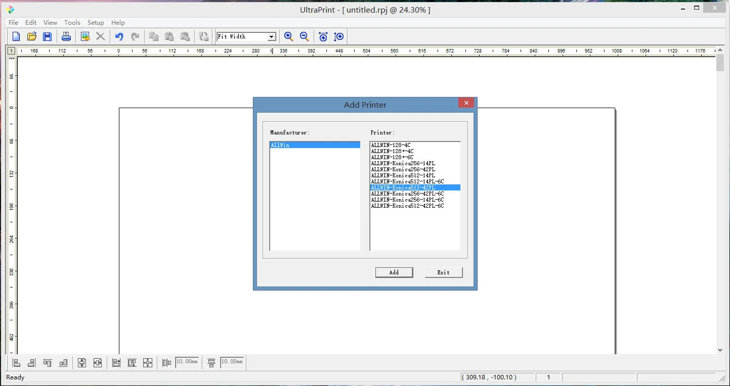Open the Setup menu
This screenshot has width=730, height=386.
[x=96, y=23]
